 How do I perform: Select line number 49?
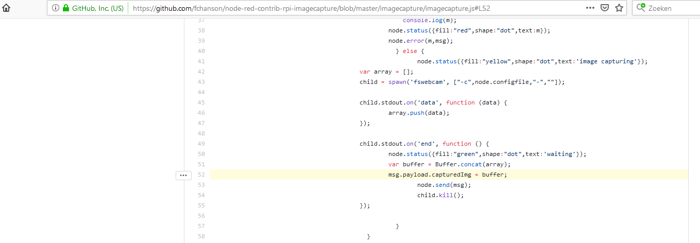201,144
